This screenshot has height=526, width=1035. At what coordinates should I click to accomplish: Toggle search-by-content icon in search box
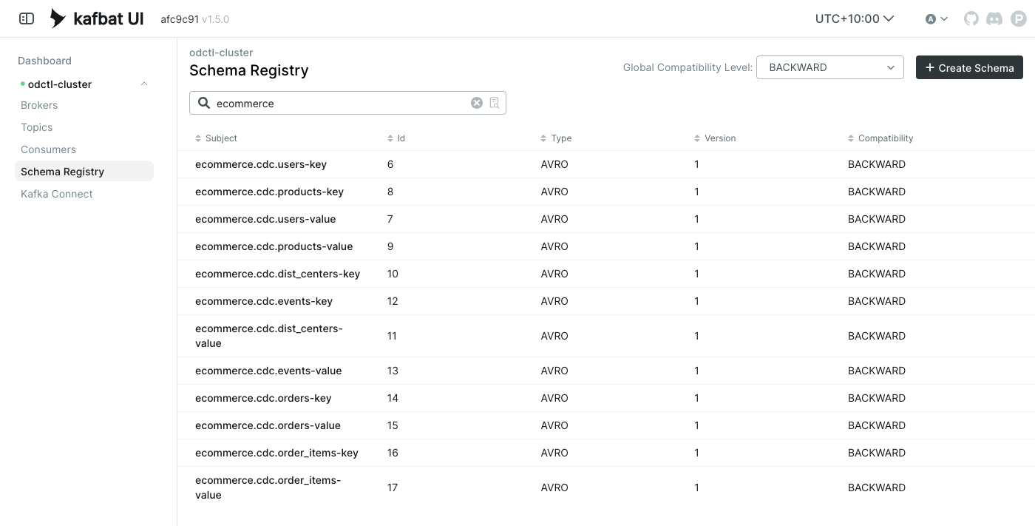[495, 103]
